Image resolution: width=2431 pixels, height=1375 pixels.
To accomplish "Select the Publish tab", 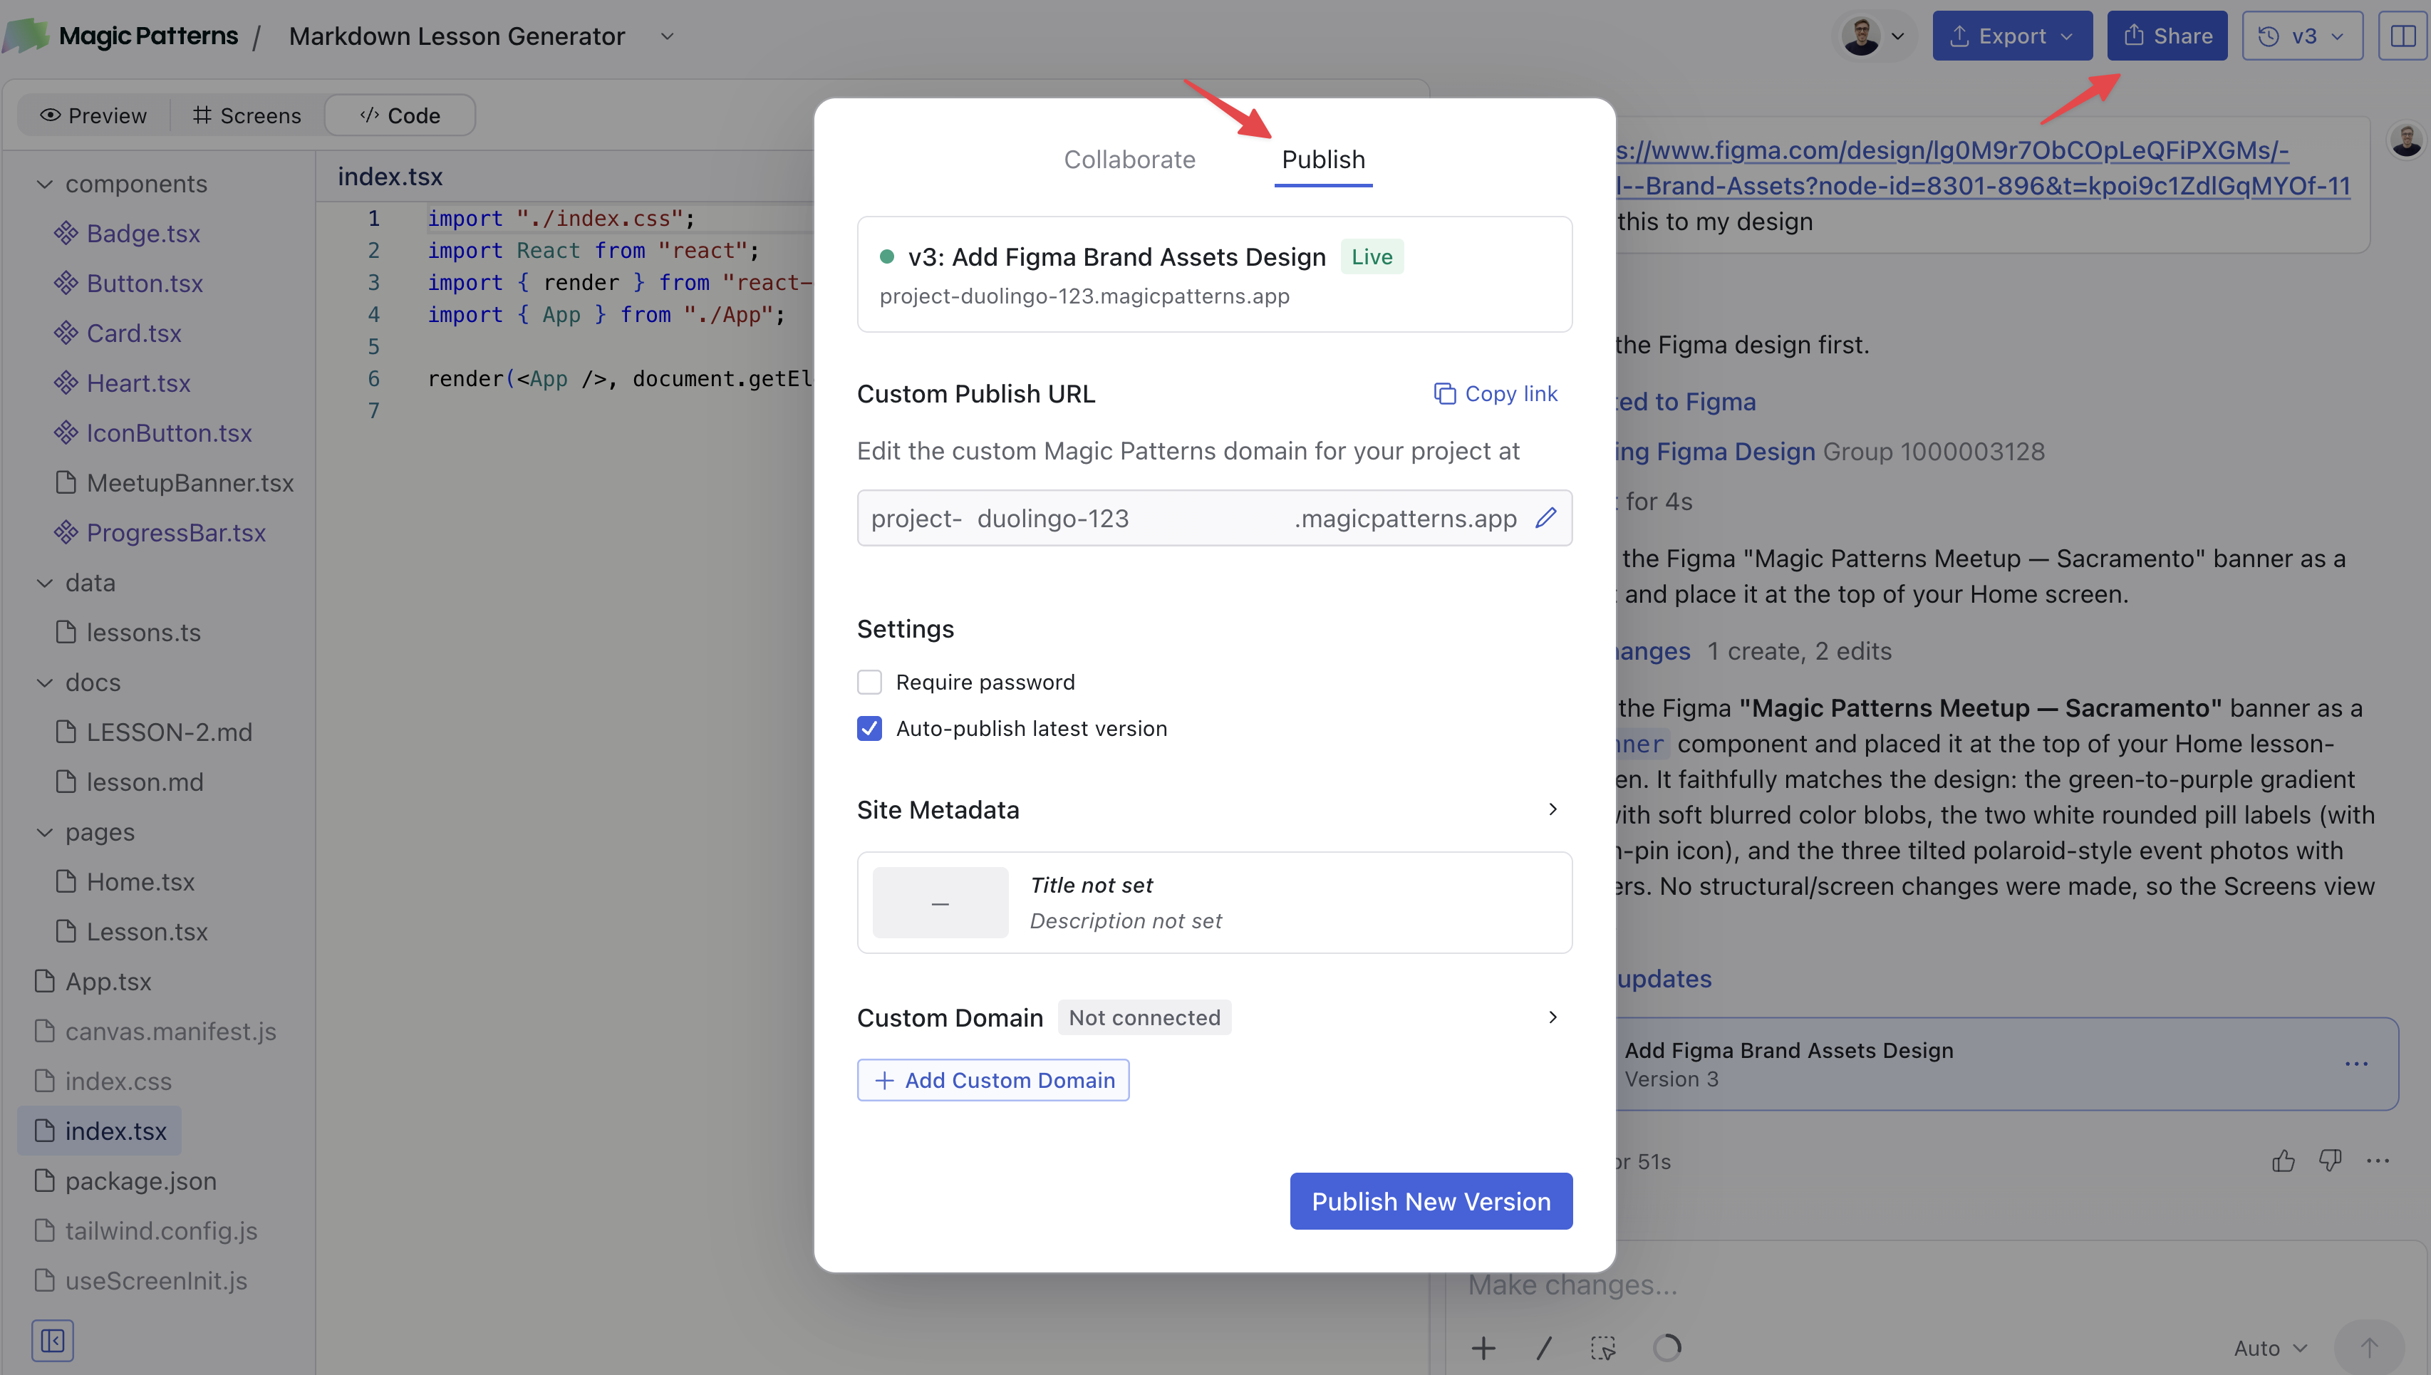I will coord(1322,160).
